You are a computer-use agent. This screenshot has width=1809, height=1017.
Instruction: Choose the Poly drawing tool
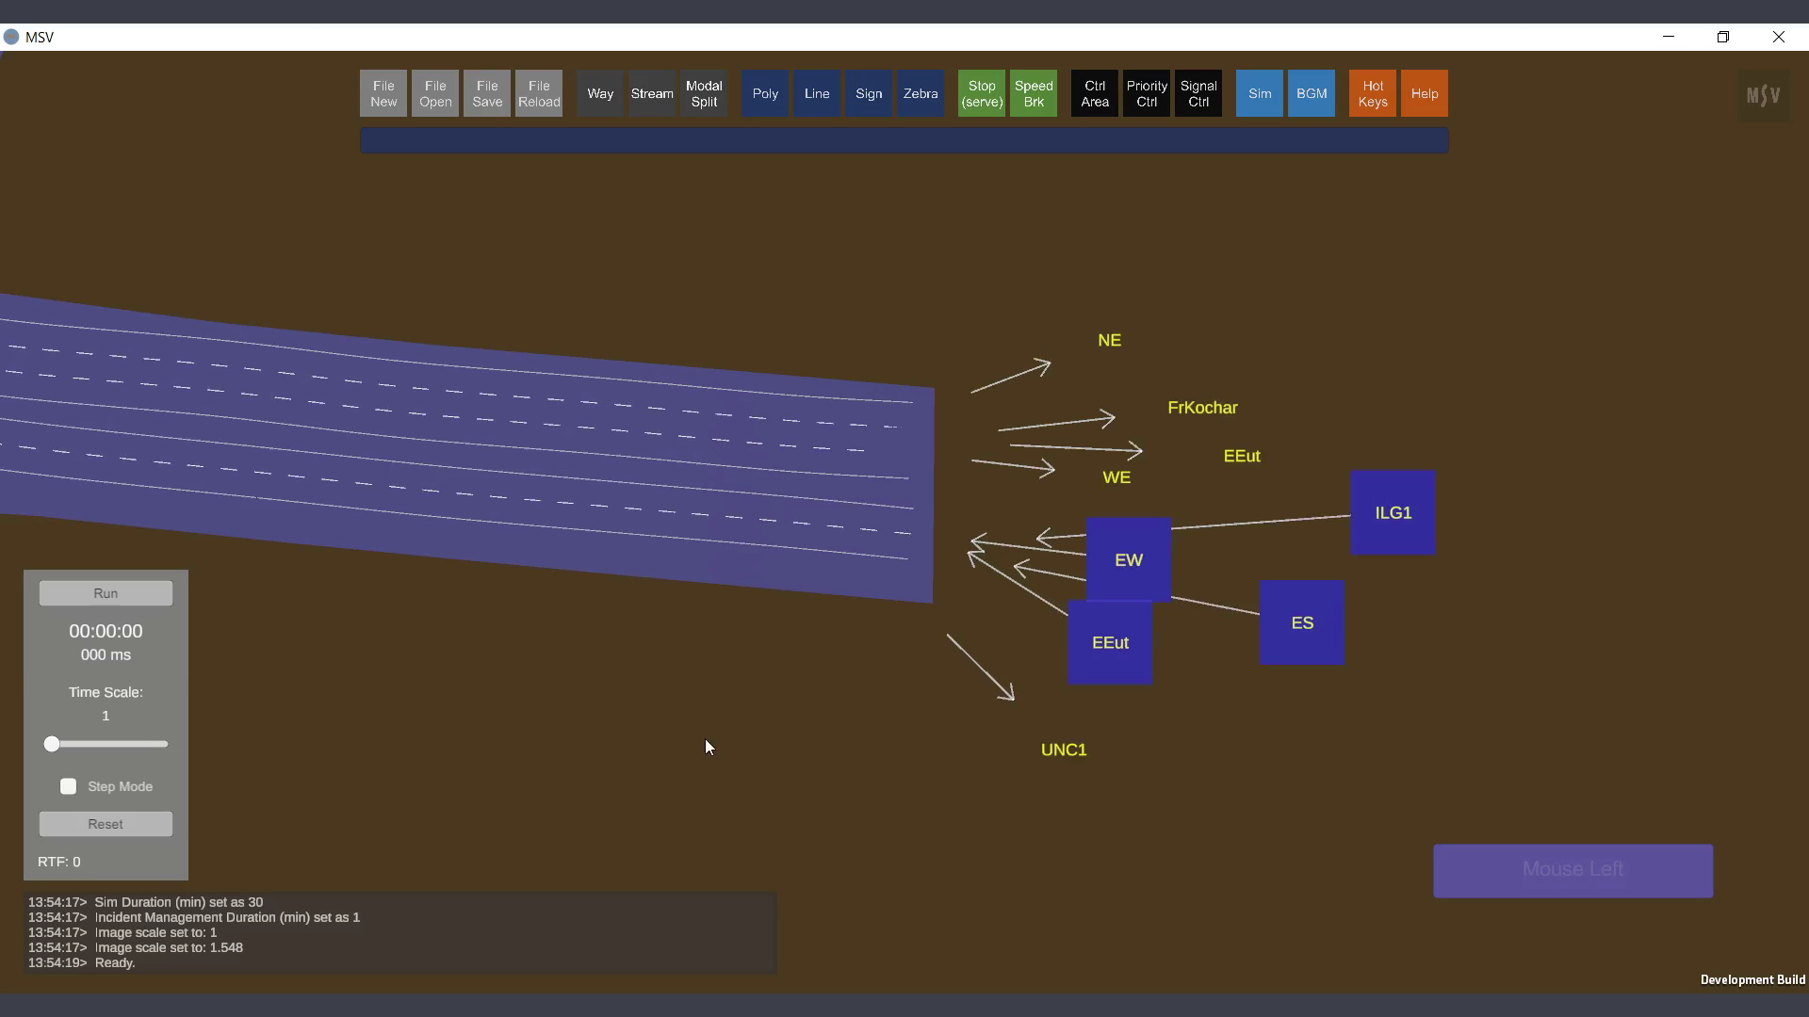pyautogui.click(x=765, y=93)
